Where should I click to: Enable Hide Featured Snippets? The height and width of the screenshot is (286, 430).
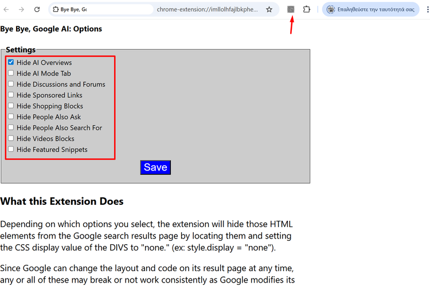pyautogui.click(x=11, y=149)
